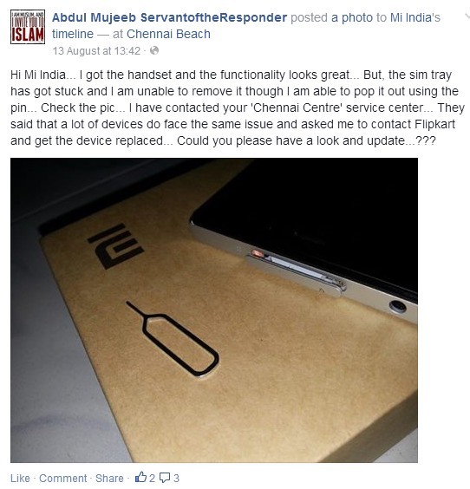Click the '13 August at 13:42' timestamp
Viewport: 470px width, 489px height.
pos(96,51)
